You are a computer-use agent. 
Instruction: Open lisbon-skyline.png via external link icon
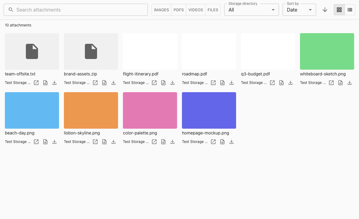coord(95,142)
